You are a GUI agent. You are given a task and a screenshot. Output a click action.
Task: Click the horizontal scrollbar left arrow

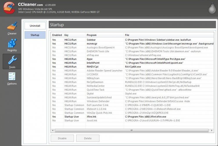pos(53,130)
